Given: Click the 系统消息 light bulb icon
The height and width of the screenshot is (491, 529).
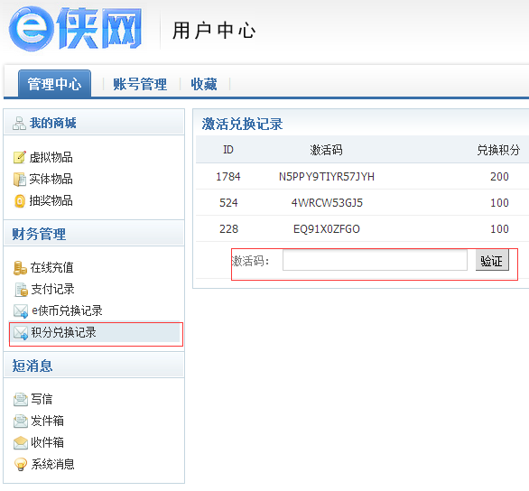Looking at the screenshot, I should tap(21, 464).
